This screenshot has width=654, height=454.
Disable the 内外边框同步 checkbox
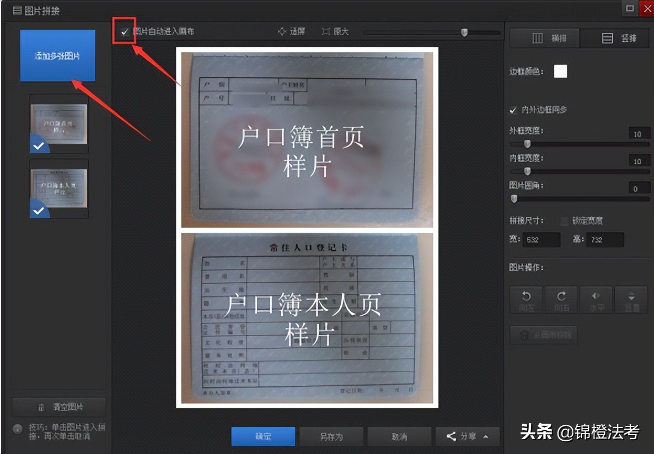tap(513, 110)
